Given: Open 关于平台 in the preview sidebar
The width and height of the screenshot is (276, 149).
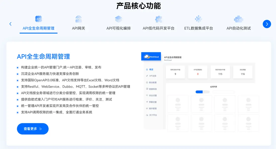Looking at the screenshot, I should [x=151, y=115].
